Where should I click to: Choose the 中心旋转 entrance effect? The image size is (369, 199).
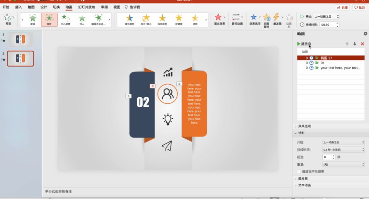(x=65, y=19)
